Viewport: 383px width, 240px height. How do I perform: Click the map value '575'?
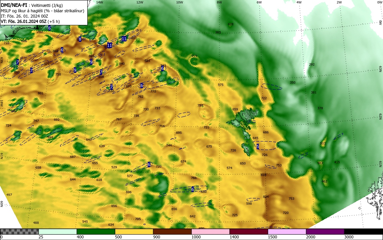pos(221,85)
